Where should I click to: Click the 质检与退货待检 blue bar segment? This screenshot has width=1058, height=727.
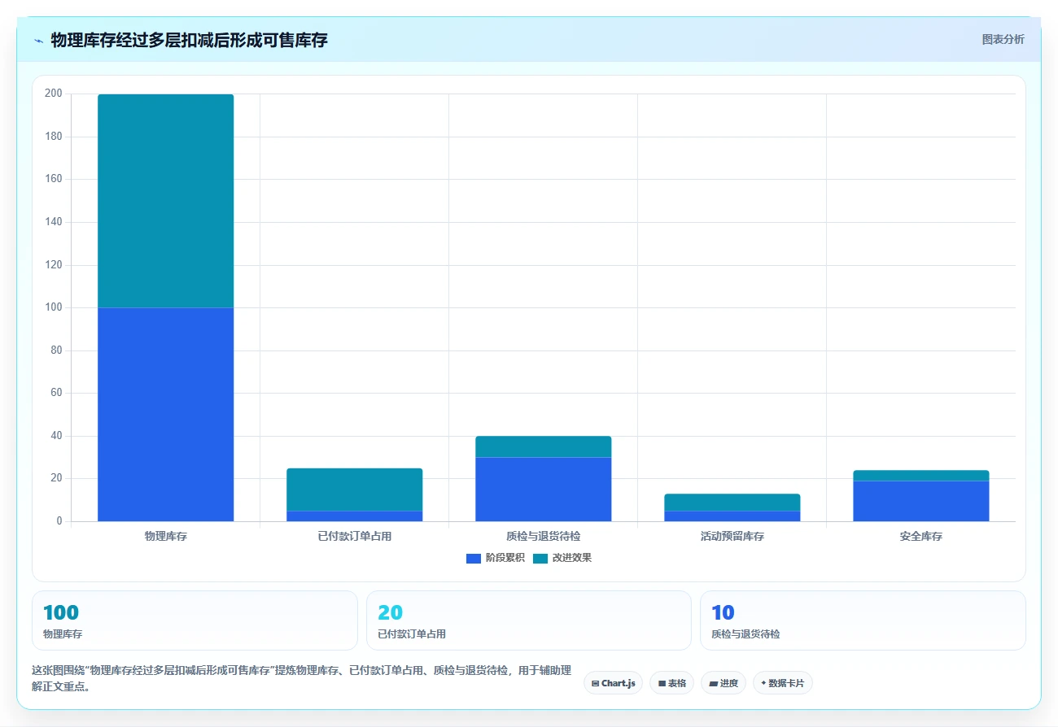point(543,489)
